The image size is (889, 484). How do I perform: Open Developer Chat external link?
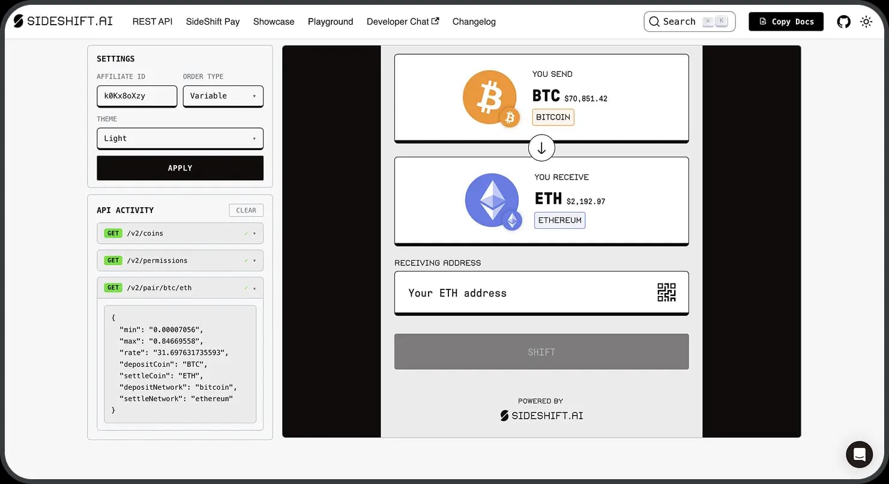(x=403, y=22)
